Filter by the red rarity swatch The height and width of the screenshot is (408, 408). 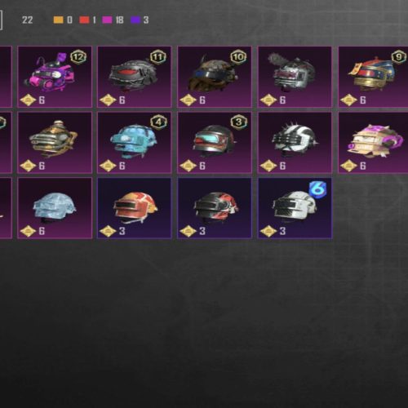pos(84,20)
